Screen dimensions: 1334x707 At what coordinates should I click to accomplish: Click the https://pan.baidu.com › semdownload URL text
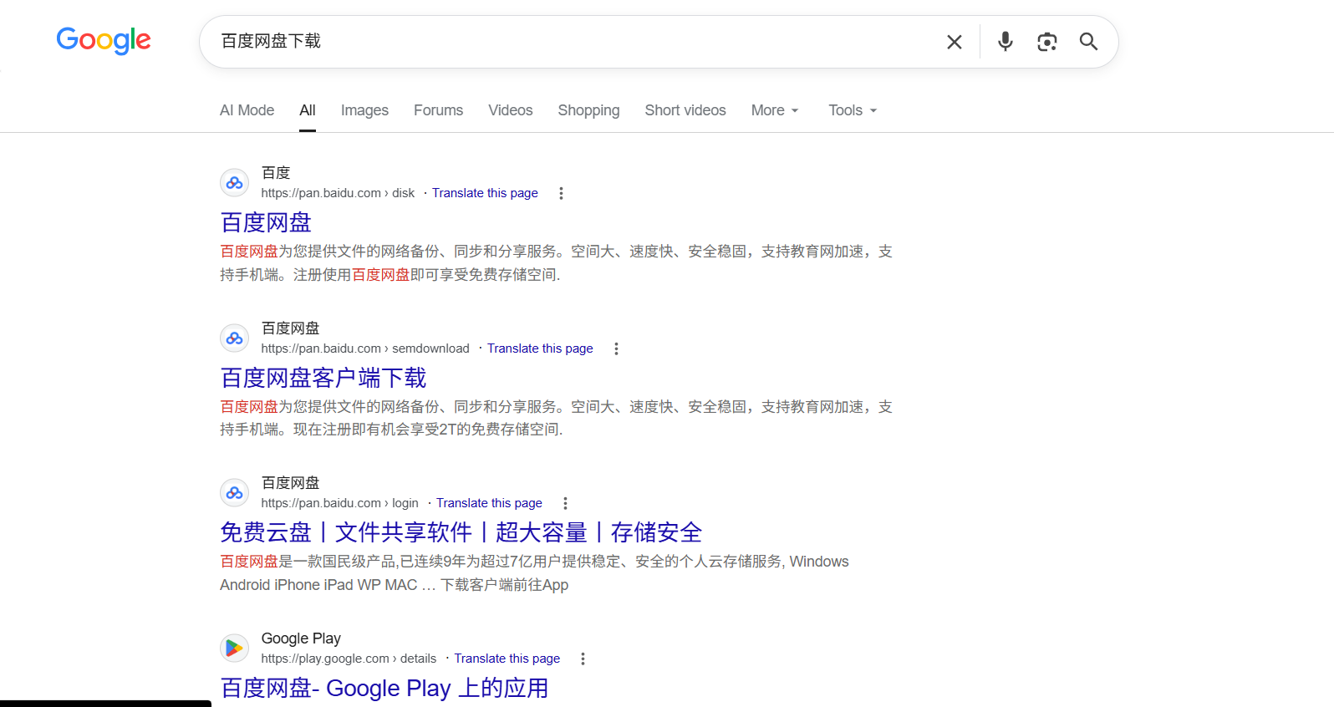tap(365, 348)
